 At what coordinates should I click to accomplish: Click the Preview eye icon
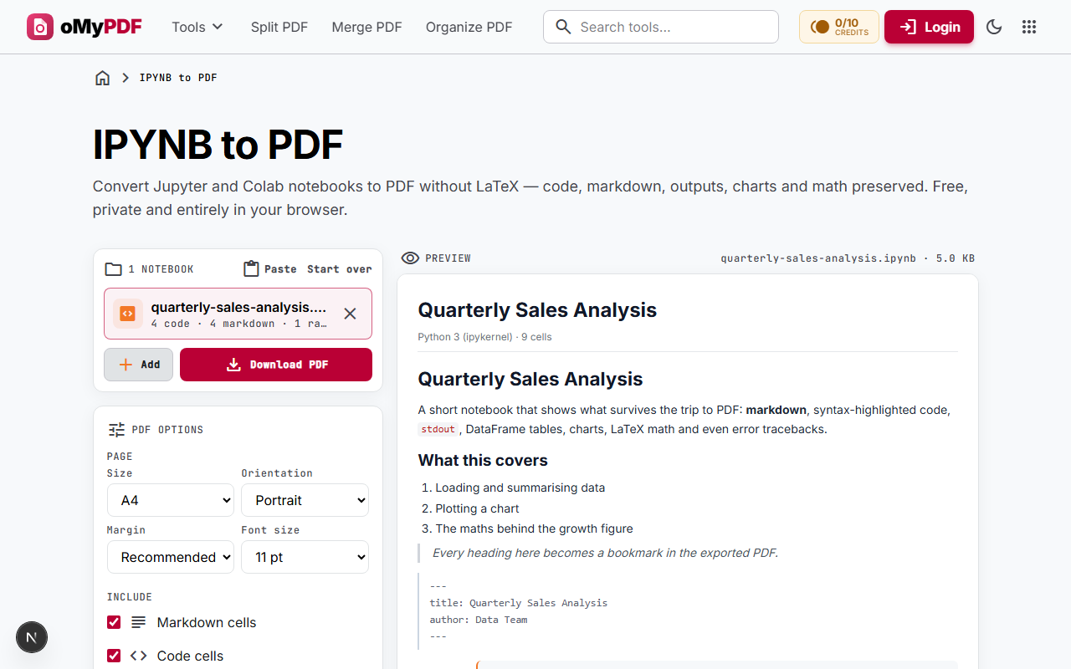(410, 258)
